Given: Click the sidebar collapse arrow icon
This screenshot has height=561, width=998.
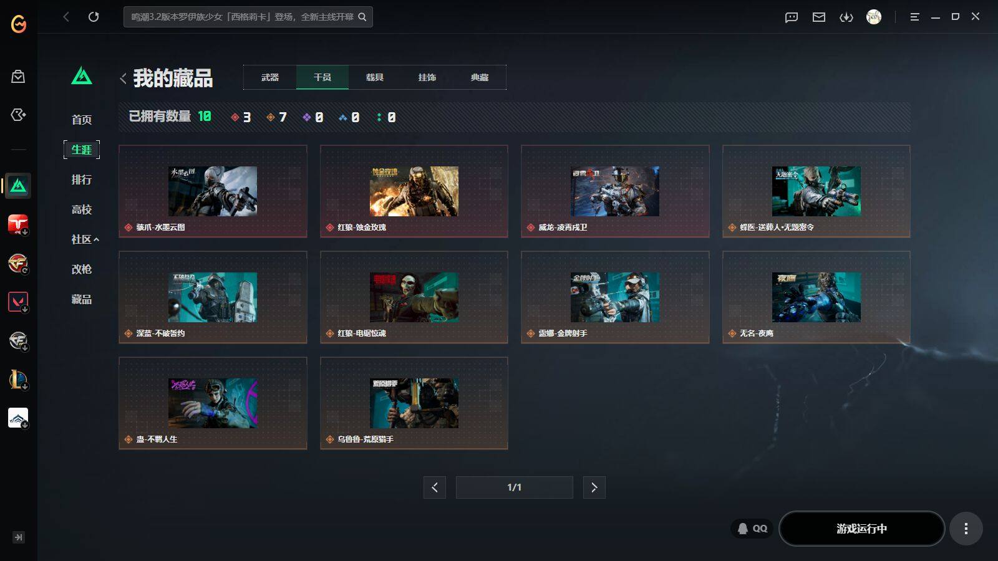Looking at the screenshot, I should coord(19,537).
